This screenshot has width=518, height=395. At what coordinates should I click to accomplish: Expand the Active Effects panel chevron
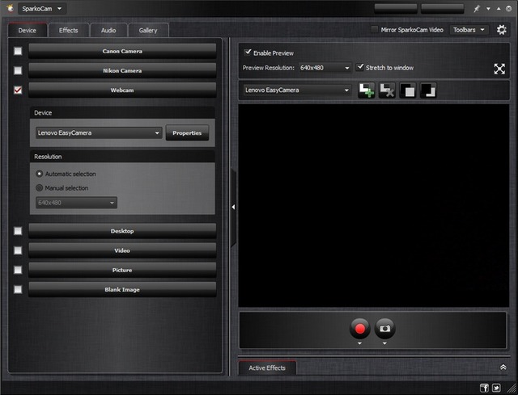(x=503, y=368)
